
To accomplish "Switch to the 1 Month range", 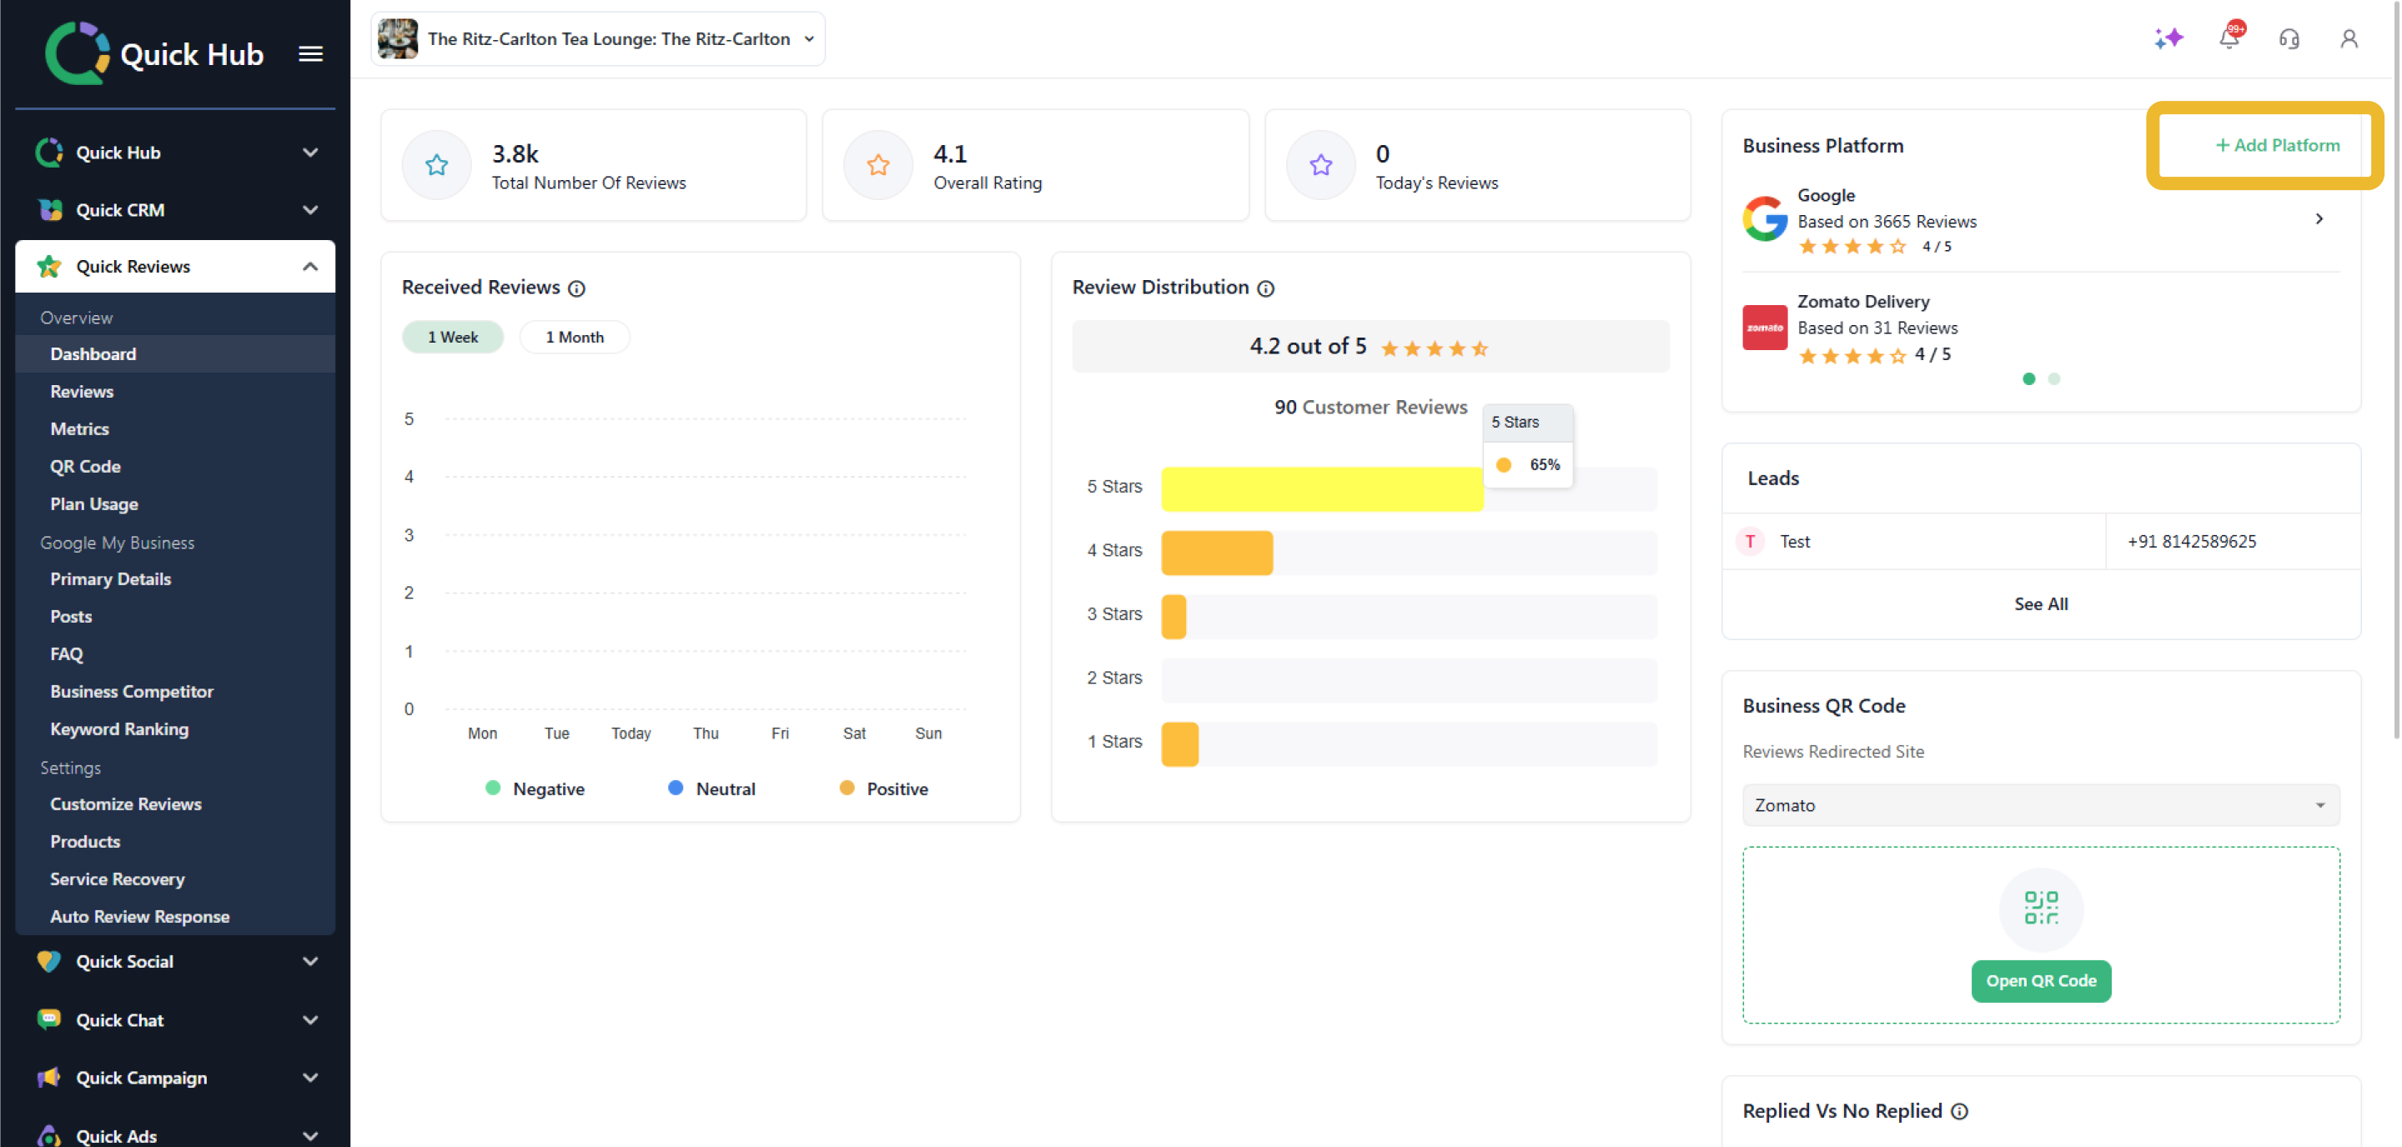I will point(575,338).
